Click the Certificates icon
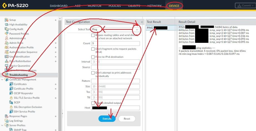The height and width of the screenshot is (131, 256). point(11,84)
